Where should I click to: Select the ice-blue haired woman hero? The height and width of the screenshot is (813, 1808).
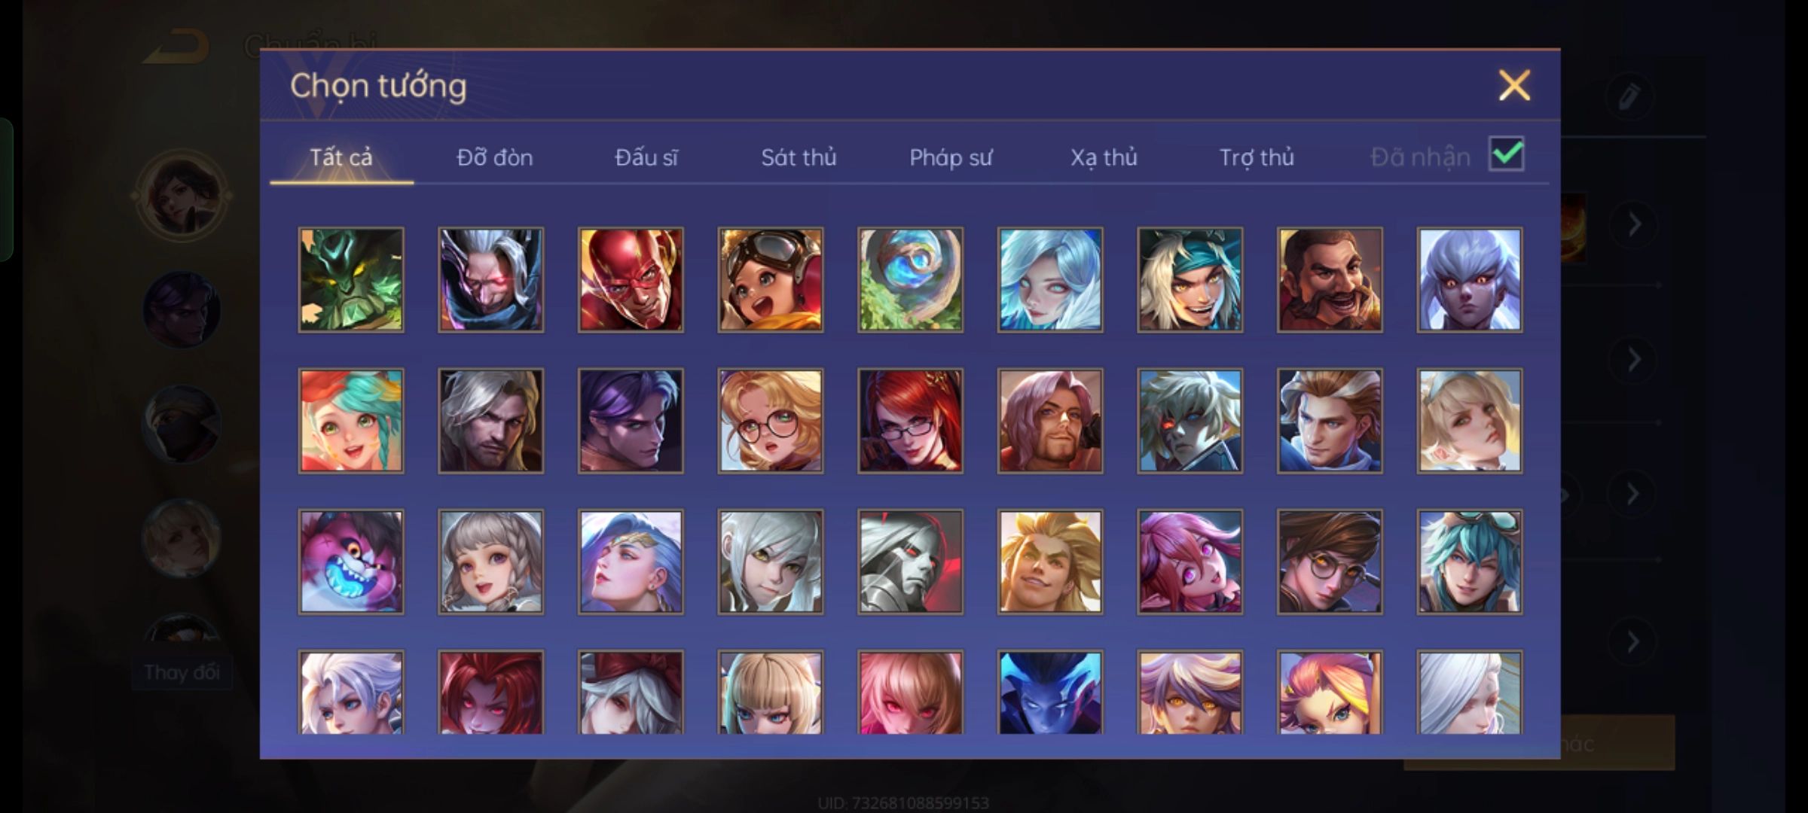pos(1050,280)
